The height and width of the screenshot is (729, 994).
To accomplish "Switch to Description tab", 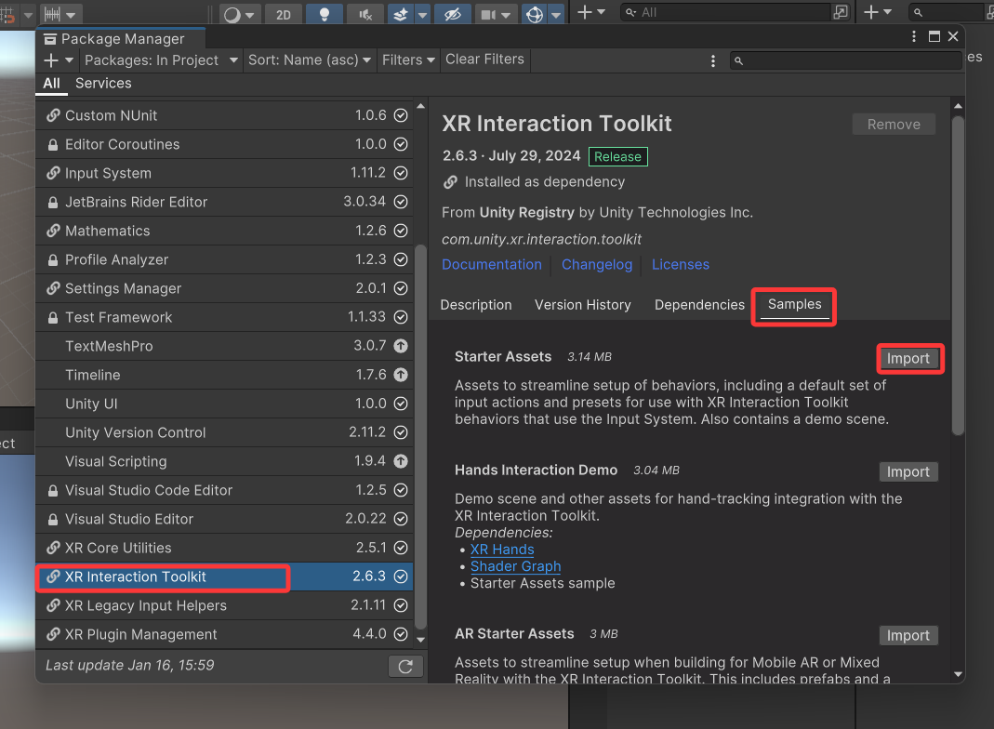I will pyautogui.click(x=476, y=305).
